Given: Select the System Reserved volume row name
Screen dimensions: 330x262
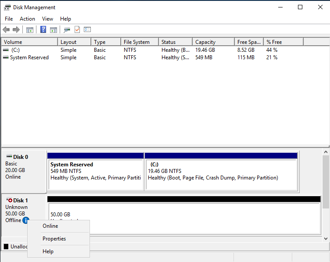Looking at the screenshot, I should (x=29, y=57).
